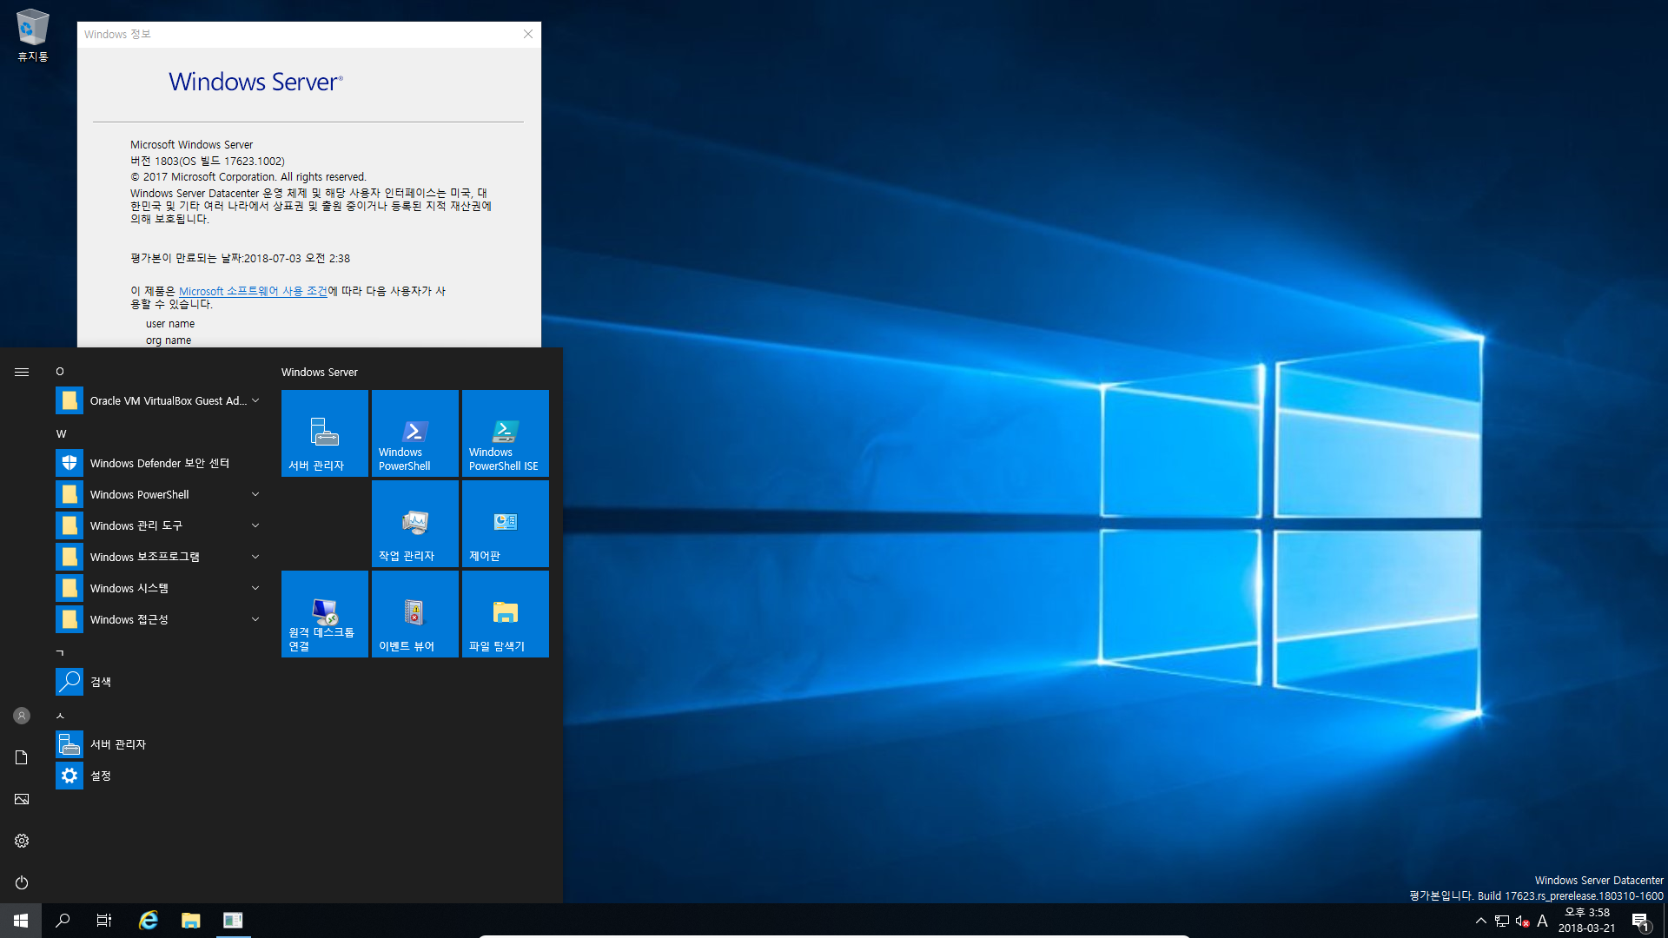This screenshot has height=938, width=1668.
Task: Open the 원격 데스크톱 연결 tile
Action: (x=325, y=614)
